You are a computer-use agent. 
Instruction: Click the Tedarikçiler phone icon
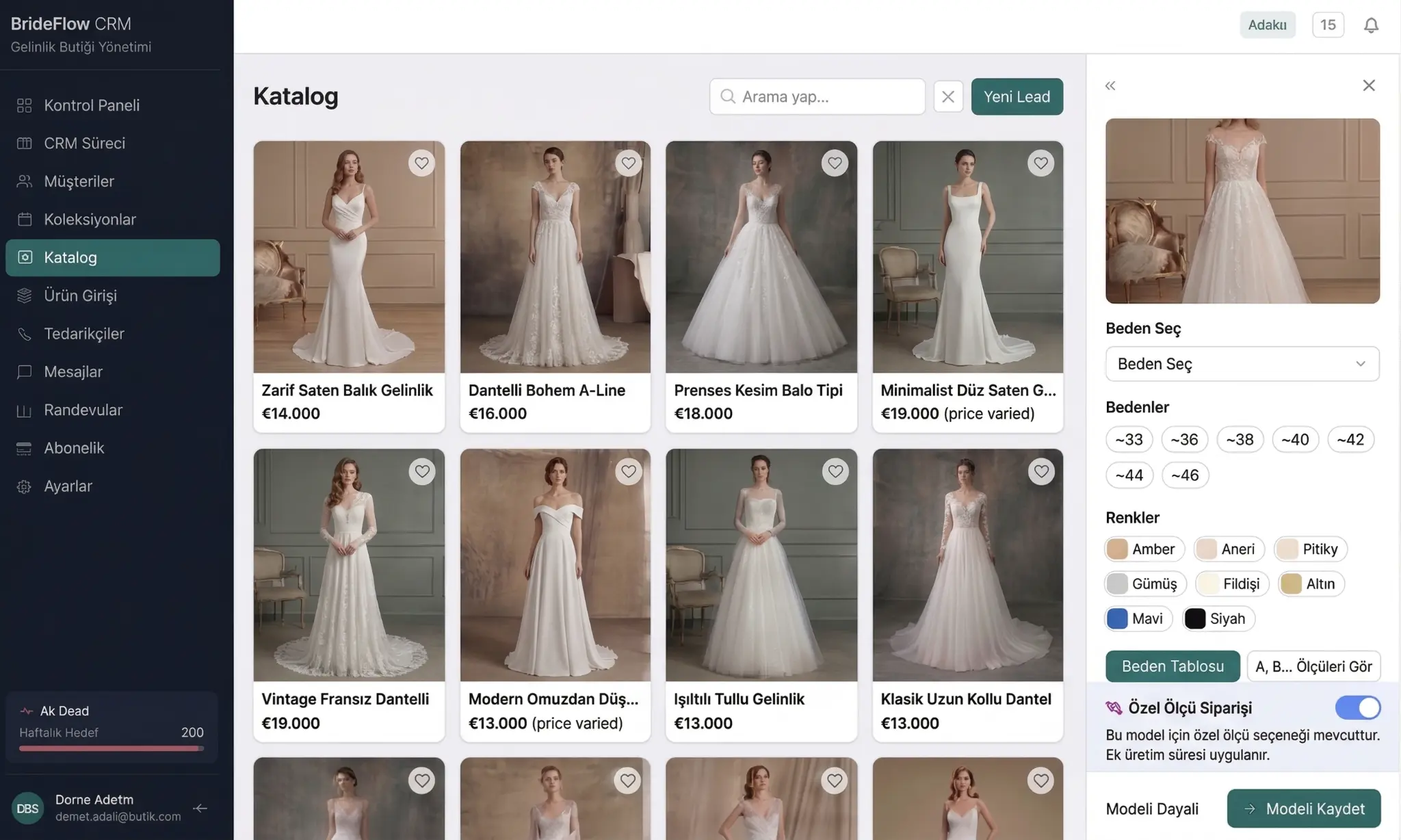(25, 334)
